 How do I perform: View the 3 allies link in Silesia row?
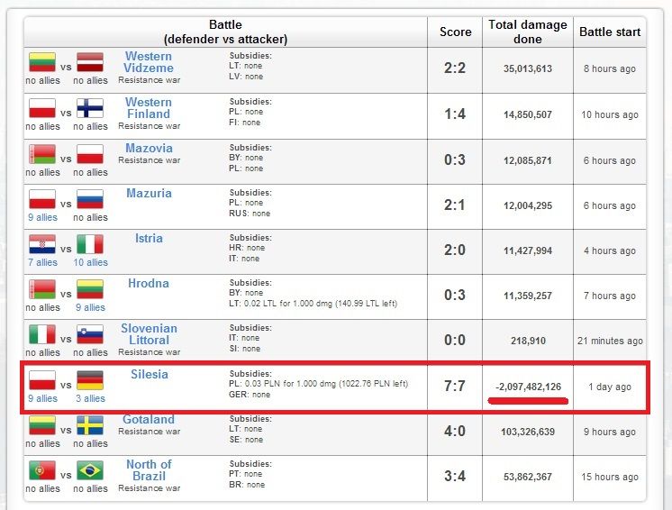(90, 398)
